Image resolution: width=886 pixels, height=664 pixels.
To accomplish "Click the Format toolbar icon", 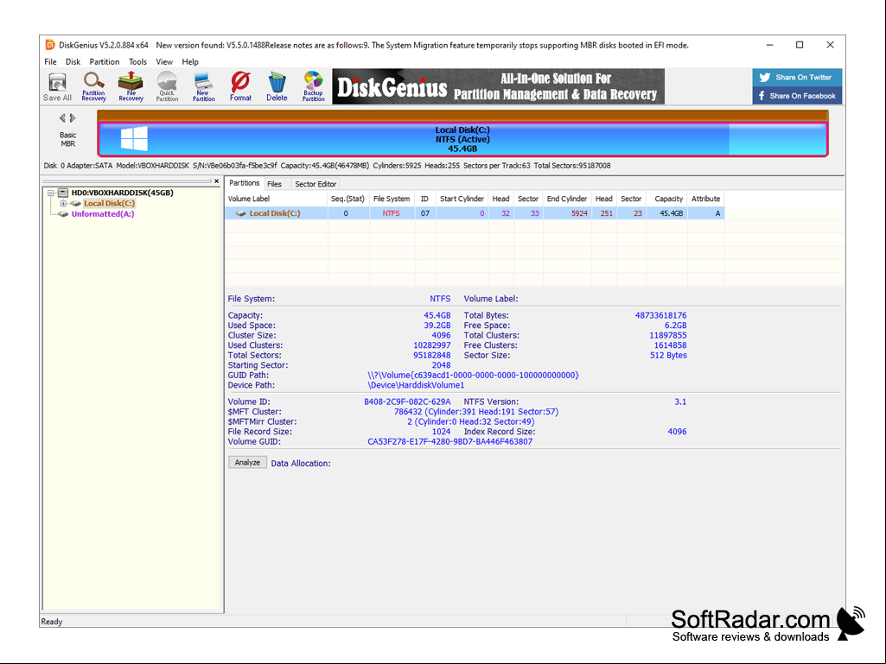I will [240, 87].
